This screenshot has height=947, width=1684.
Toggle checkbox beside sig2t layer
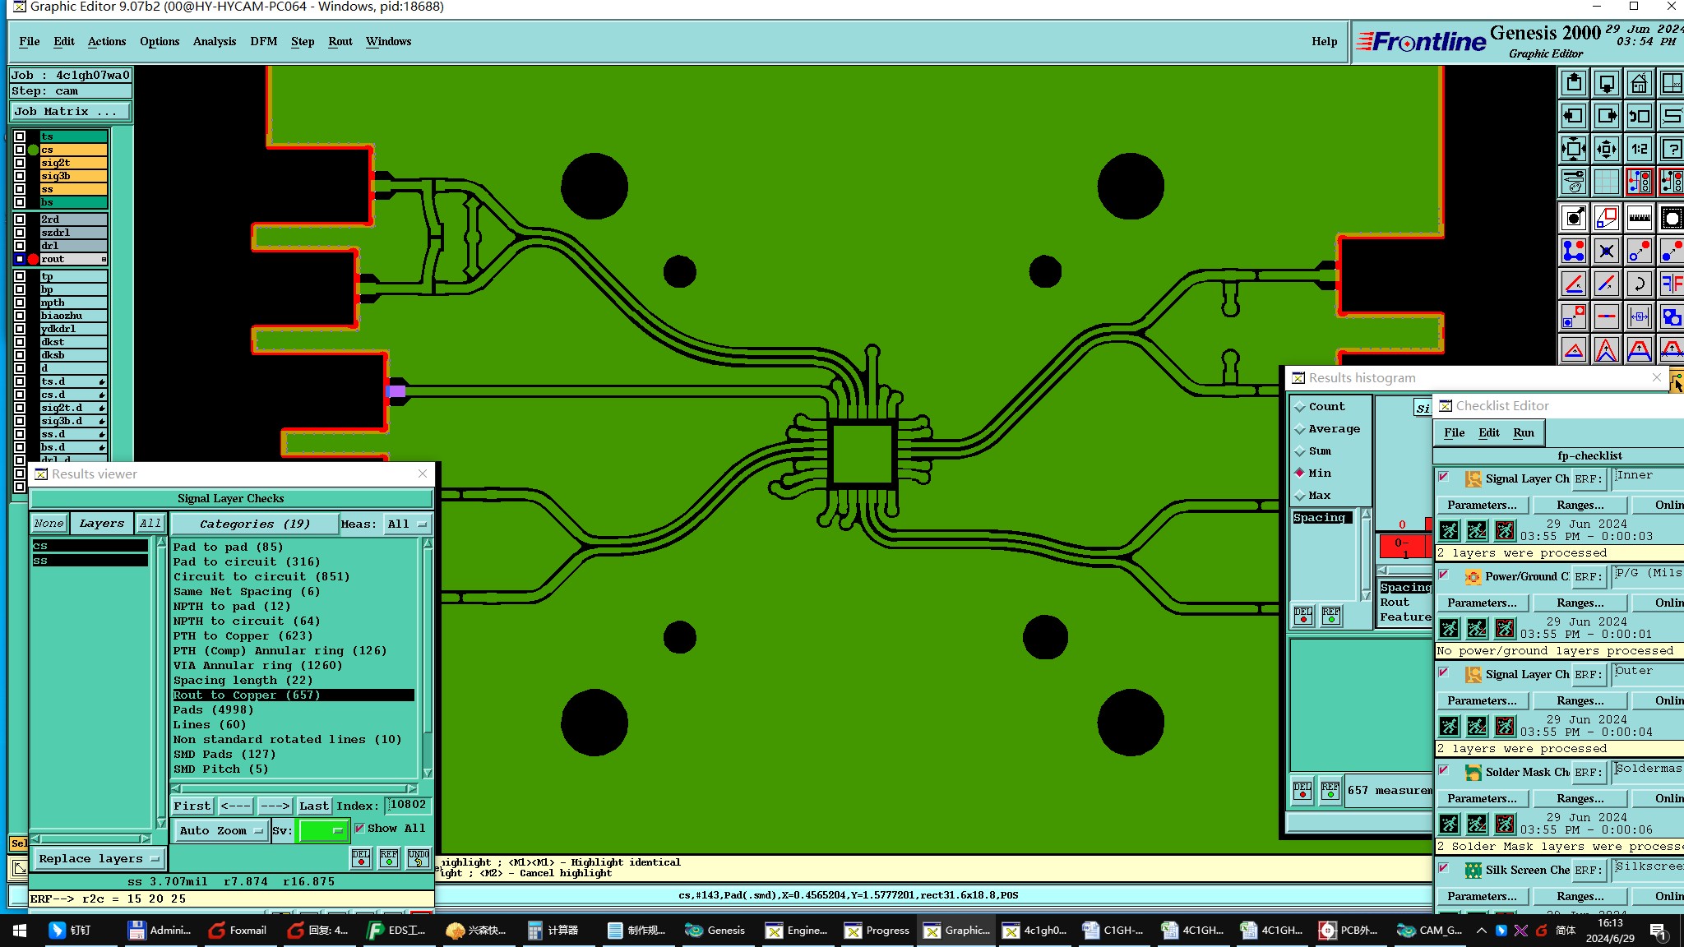point(20,163)
